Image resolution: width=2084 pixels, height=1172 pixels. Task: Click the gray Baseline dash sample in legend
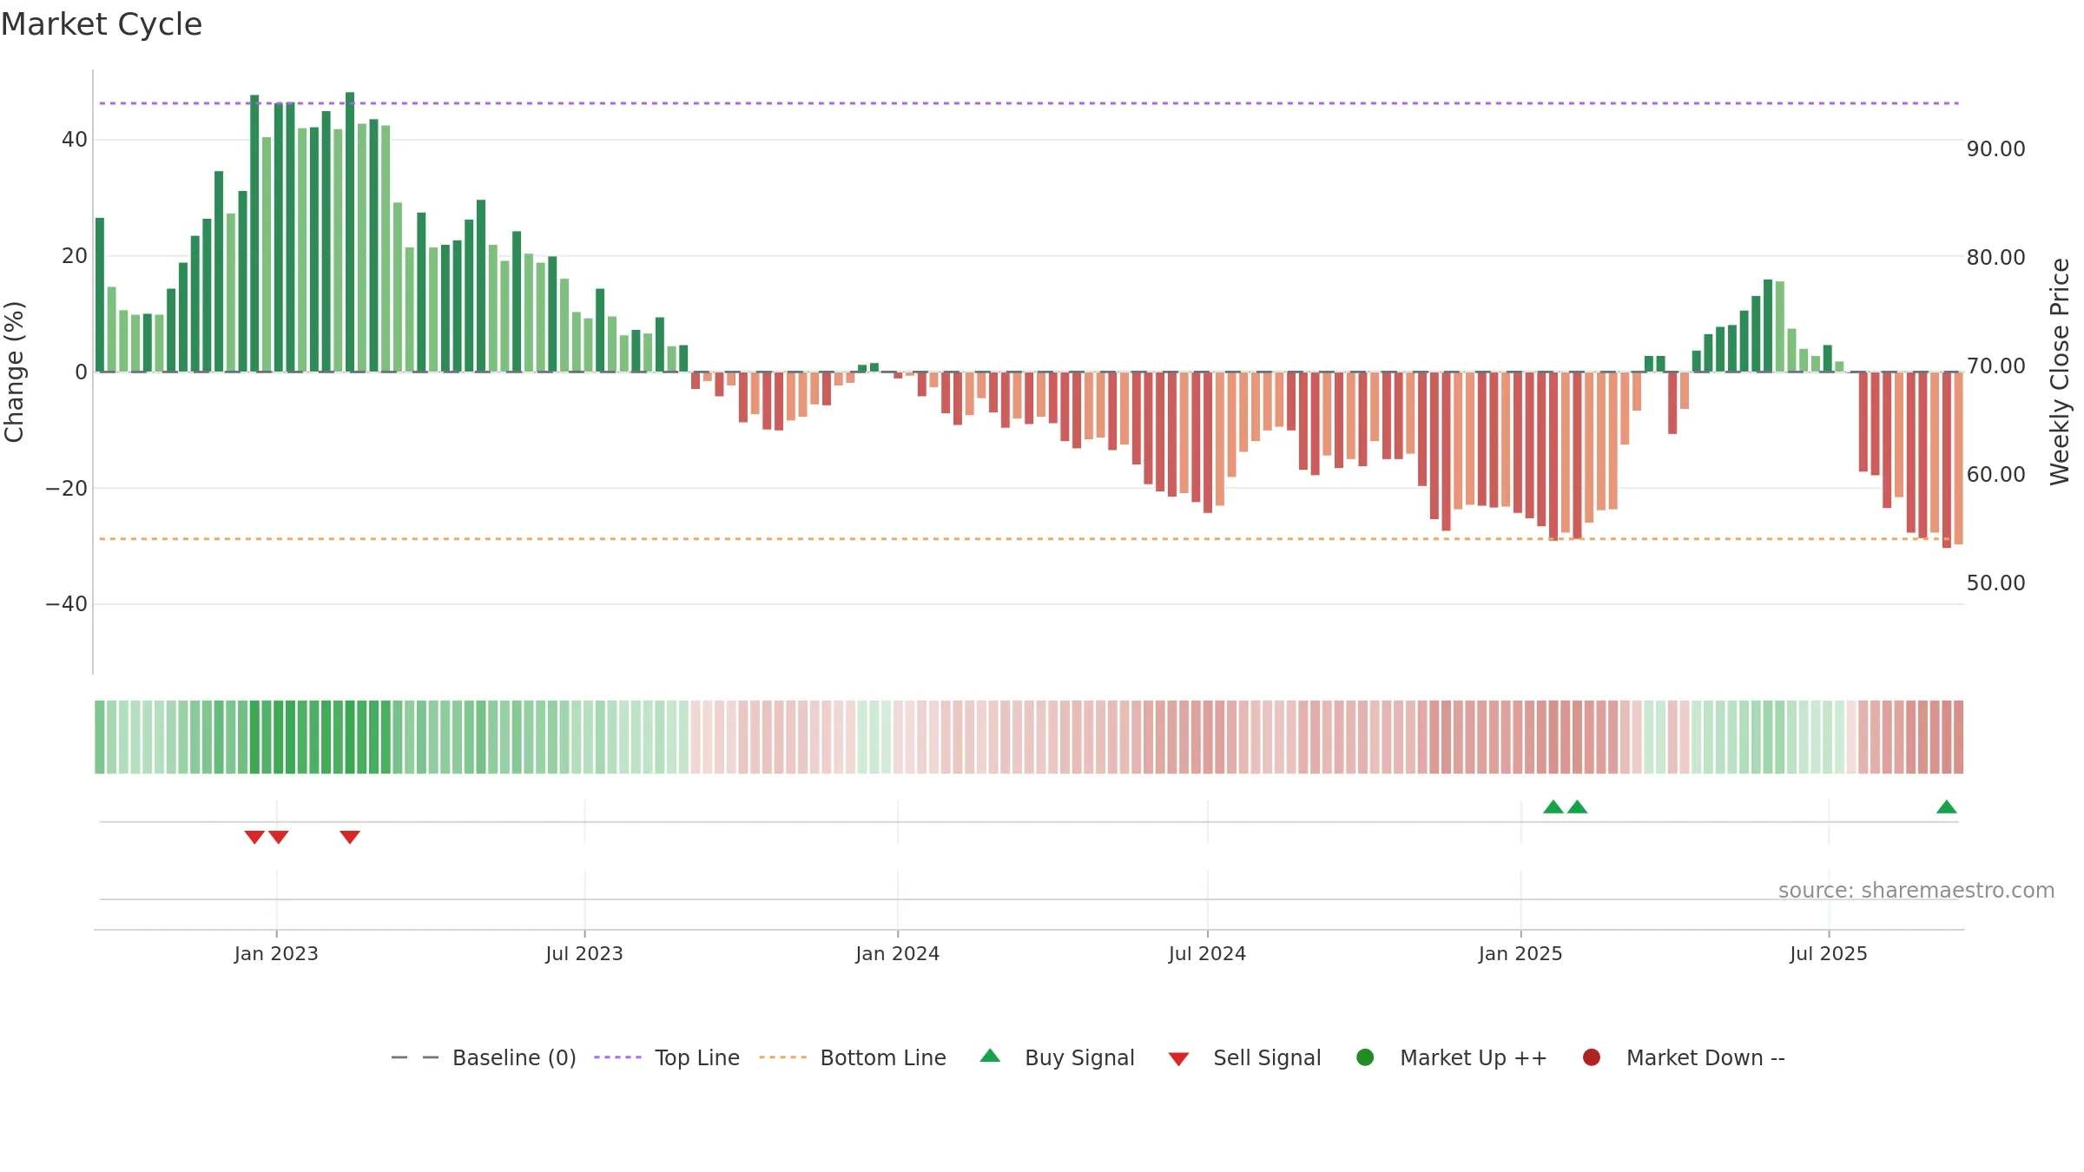(415, 1057)
